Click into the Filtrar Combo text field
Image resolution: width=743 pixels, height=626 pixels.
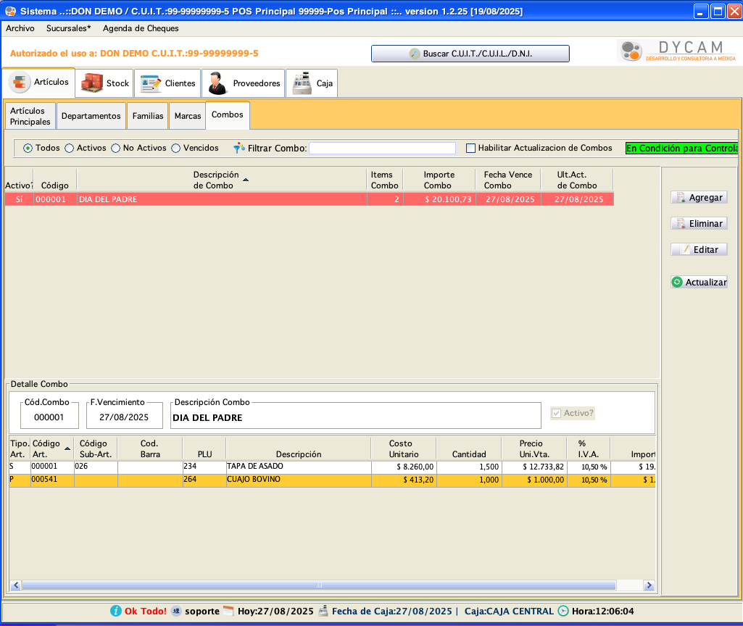382,148
